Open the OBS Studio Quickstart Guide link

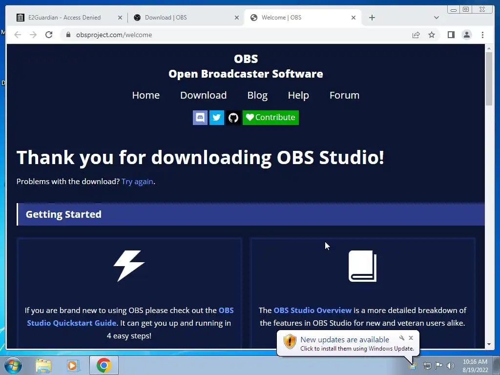72,323
